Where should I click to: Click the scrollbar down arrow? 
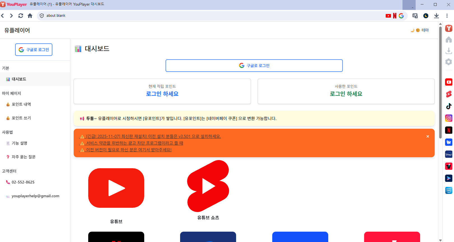click(440, 240)
